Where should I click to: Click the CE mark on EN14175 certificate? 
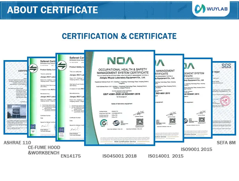click(x=62, y=130)
